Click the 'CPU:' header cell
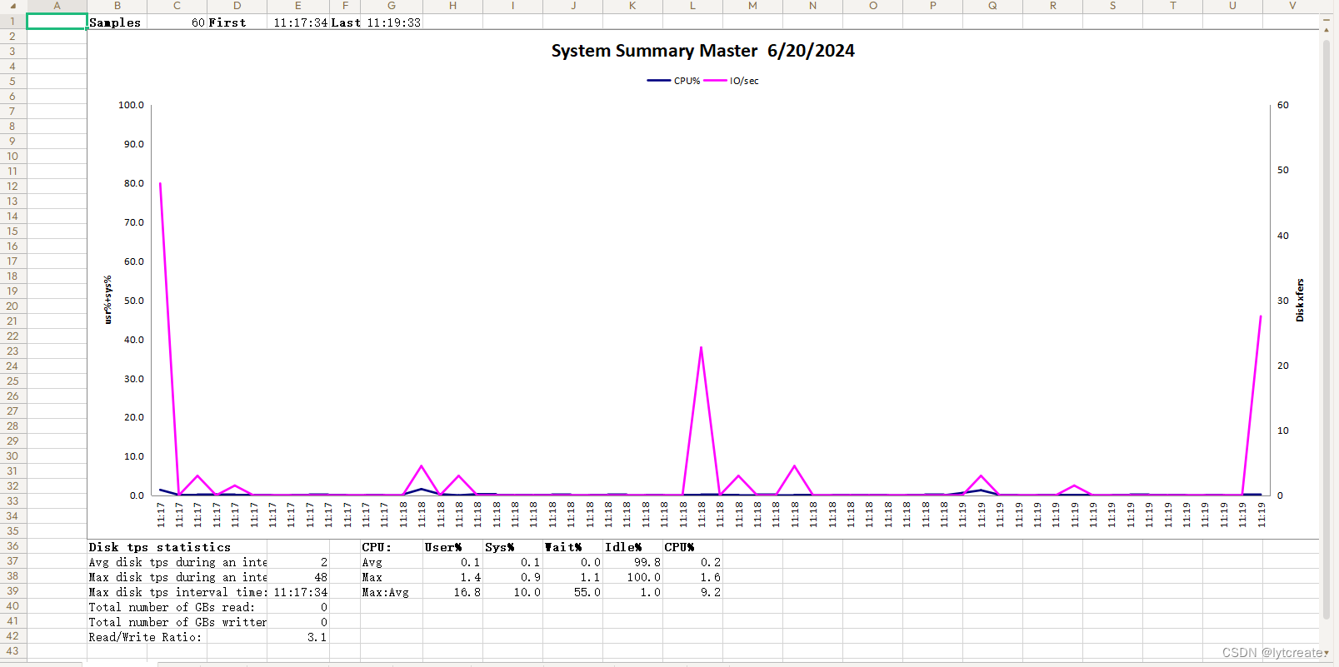This screenshot has width=1339, height=667. [x=392, y=547]
